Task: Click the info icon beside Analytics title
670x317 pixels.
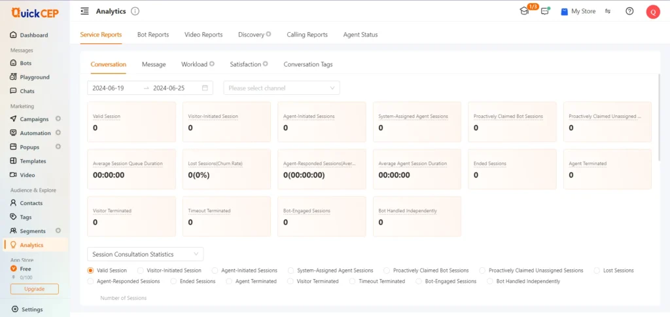Action: 135,12
